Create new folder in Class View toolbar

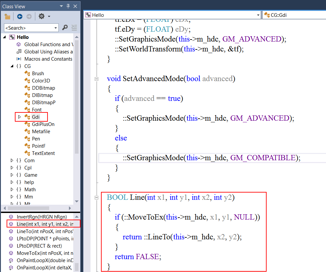tap(8, 16)
